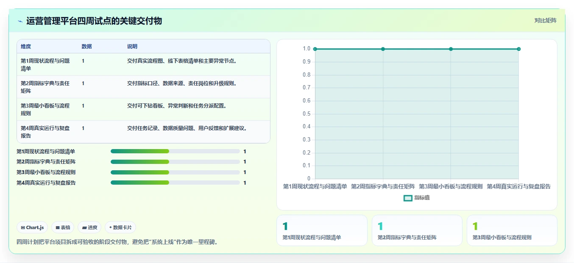Image resolution: width=574 pixels, height=263 pixels.
Task: Click chart data point for 第4周真实运行与复盘报告
Action: click(x=518, y=49)
